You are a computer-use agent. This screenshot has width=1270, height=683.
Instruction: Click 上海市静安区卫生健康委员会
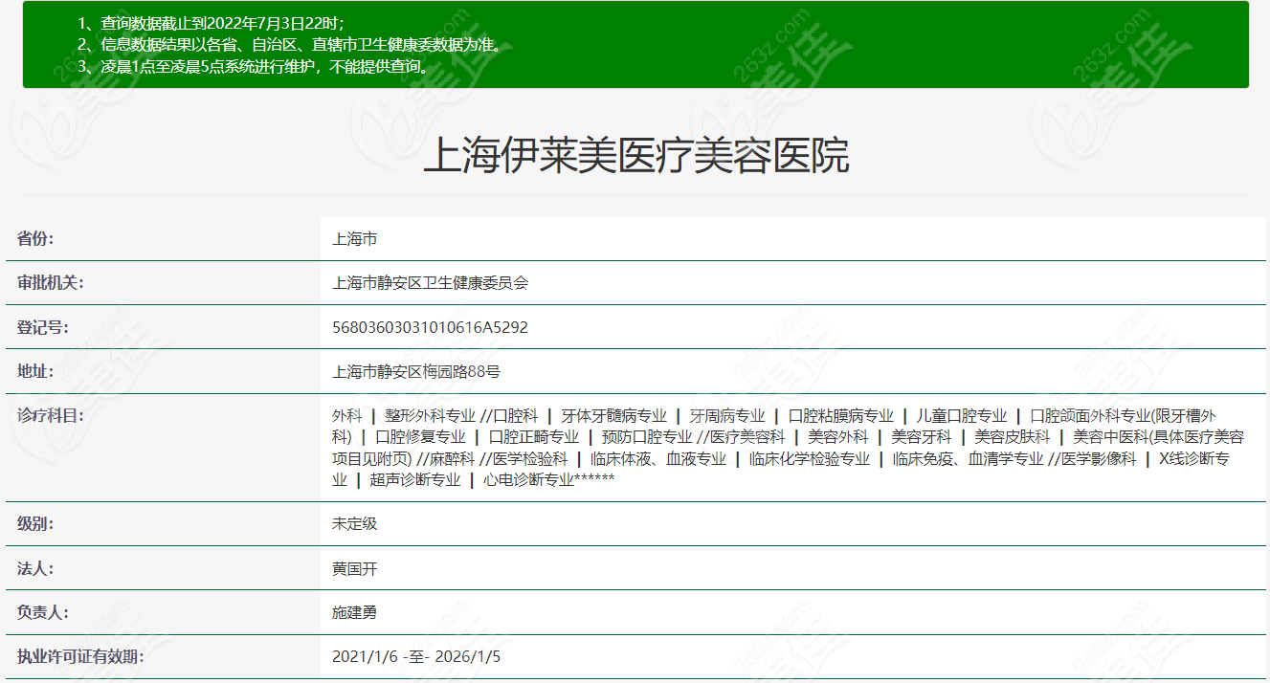pos(430,282)
